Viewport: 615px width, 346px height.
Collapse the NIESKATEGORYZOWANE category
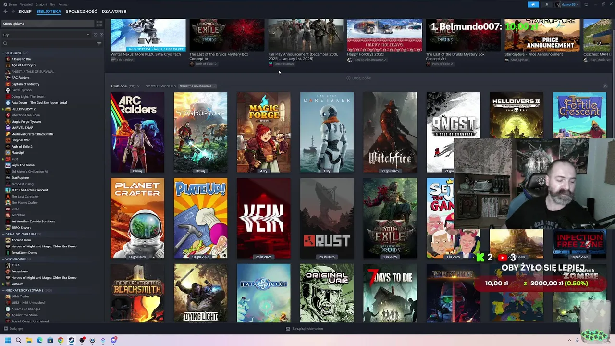pyautogui.click(x=3, y=290)
